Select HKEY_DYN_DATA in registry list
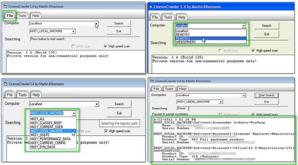Image resolution: width=298 pixels, height=165 pixels. tap(53, 147)
